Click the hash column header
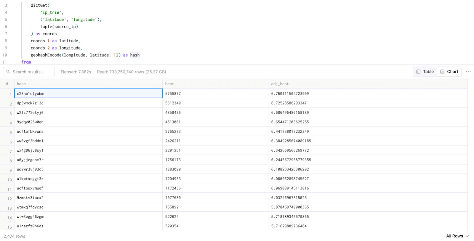 pos(21,84)
